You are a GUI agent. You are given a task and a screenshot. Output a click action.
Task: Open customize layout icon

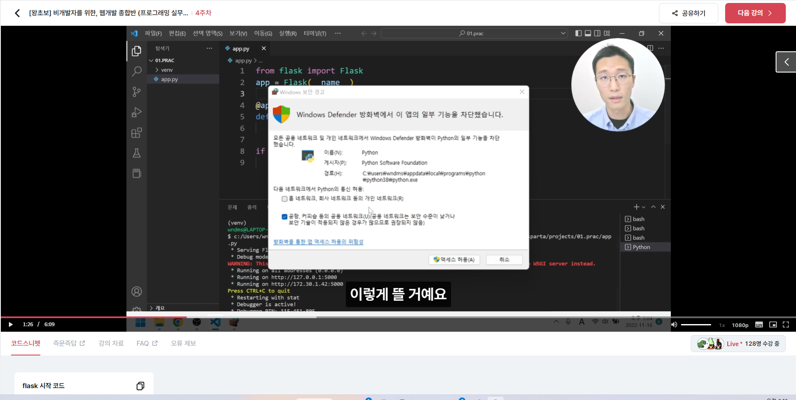pos(607,33)
